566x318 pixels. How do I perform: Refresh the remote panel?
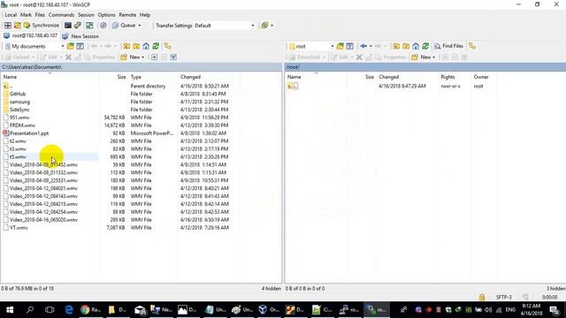(425, 46)
